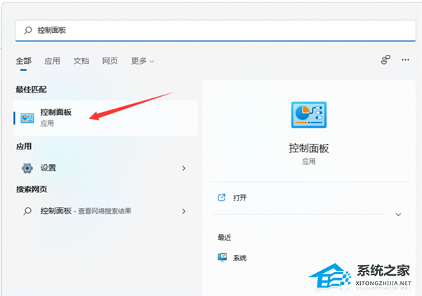Click the search field containing 控制面板
Image resolution: width=422 pixels, height=296 pixels.
pyautogui.click(x=211, y=31)
